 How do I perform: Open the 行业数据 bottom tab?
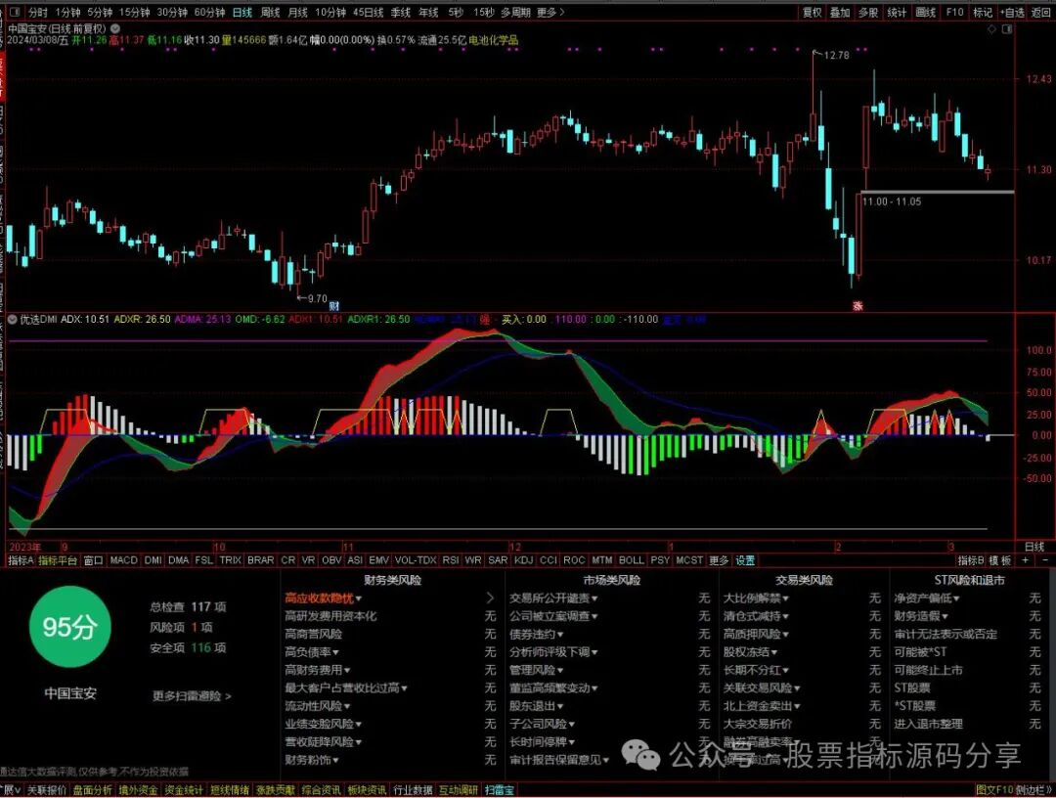tap(413, 790)
